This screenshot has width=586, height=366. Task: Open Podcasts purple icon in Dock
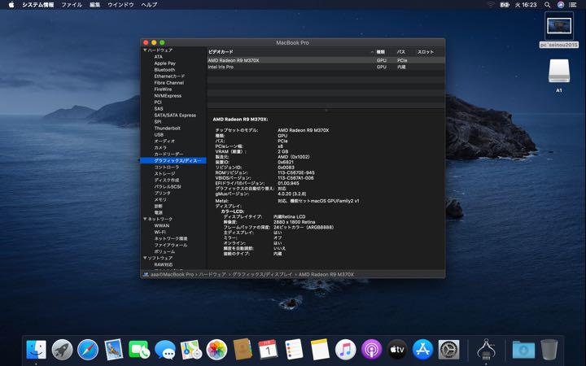(x=371, y=350)
